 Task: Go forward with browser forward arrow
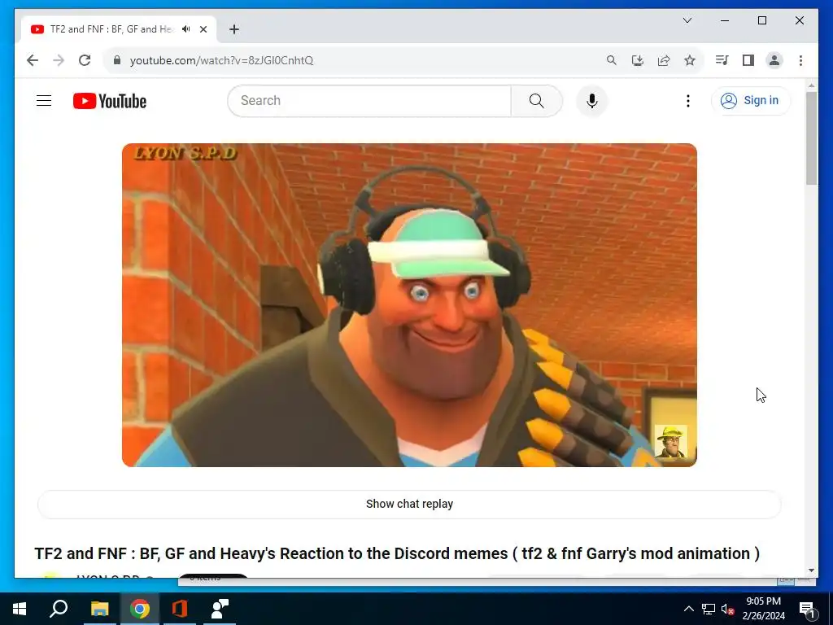59,60
